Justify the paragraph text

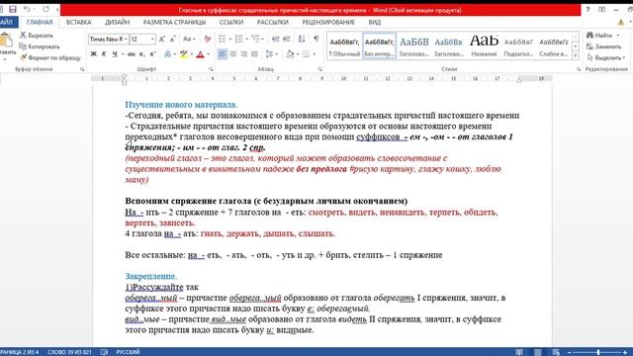coord(254,54)
